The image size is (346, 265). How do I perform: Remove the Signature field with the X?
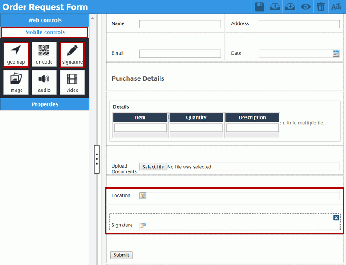(x=336, y=218)
